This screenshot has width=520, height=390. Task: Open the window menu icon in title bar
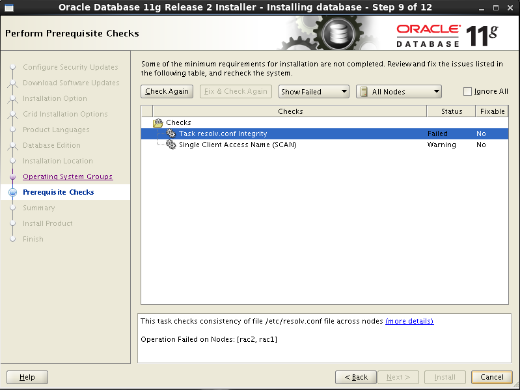(x=9, y=8)
